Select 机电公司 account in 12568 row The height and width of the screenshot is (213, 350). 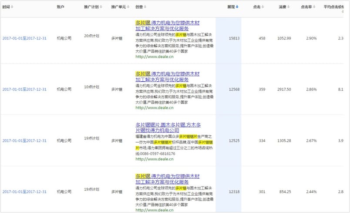click(x=64, y=90)
